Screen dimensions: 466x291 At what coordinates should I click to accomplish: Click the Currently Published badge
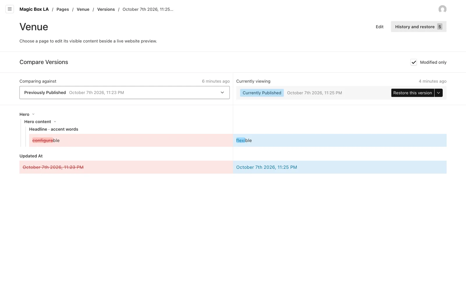(262, 93)
